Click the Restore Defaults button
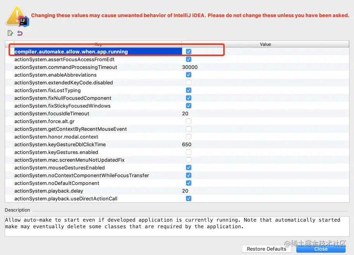 266,249
